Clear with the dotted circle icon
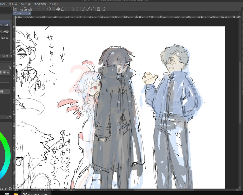Screen dimensions: 243x195 (49, 9)
